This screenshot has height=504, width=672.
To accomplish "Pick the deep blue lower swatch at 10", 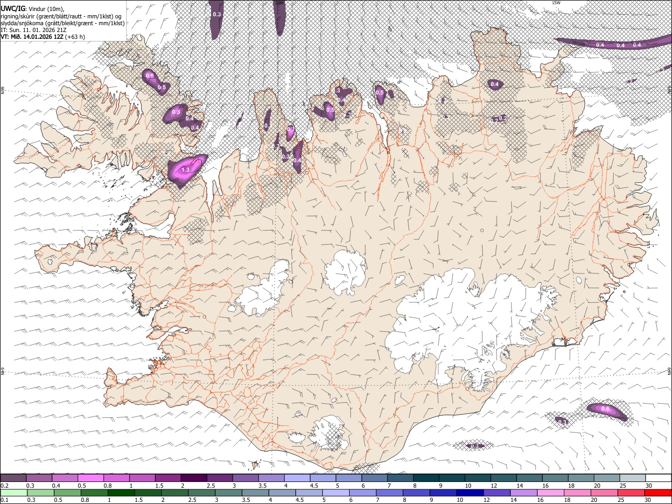I will point(470,492).
